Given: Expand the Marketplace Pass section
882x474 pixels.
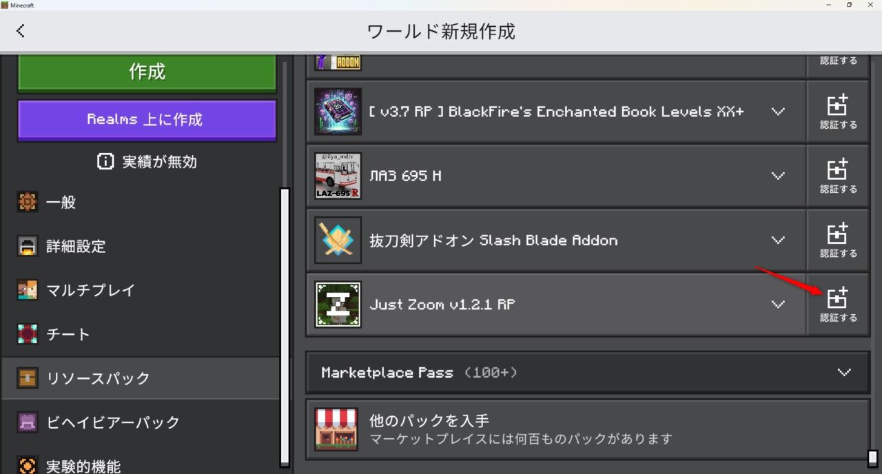Looking at the screenshot, I should (588, 373).
